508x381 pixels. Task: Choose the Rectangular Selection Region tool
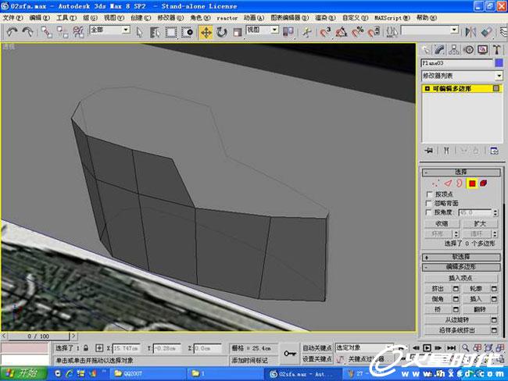click(x=170, y=32)
